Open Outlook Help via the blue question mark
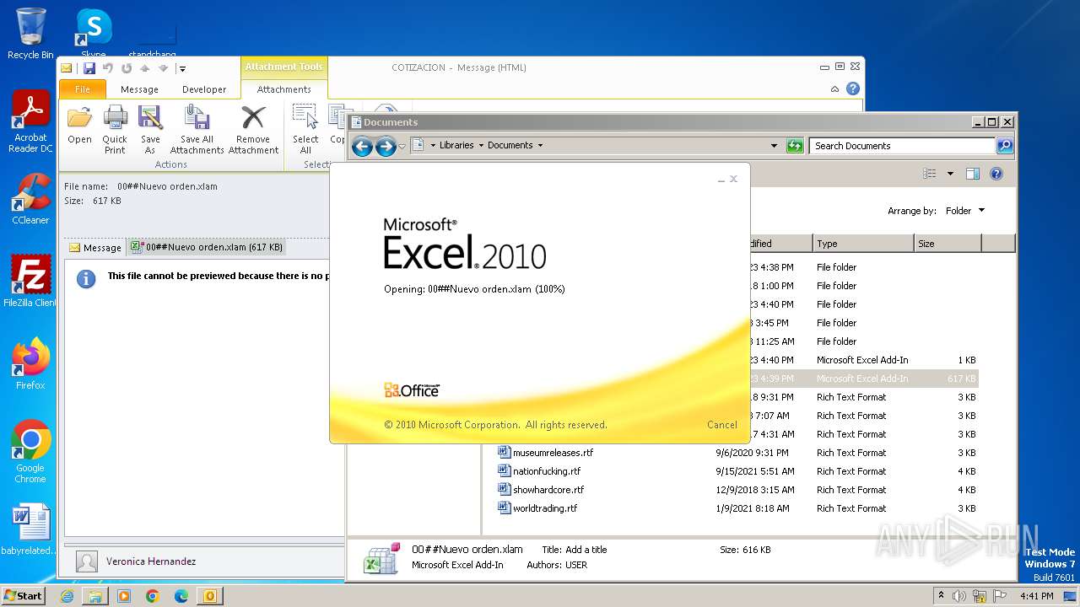The width and height of the screenshot is (1080, 607). [x=853, y=89]
